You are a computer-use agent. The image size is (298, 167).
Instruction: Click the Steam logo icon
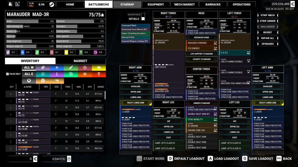[51, 4]
